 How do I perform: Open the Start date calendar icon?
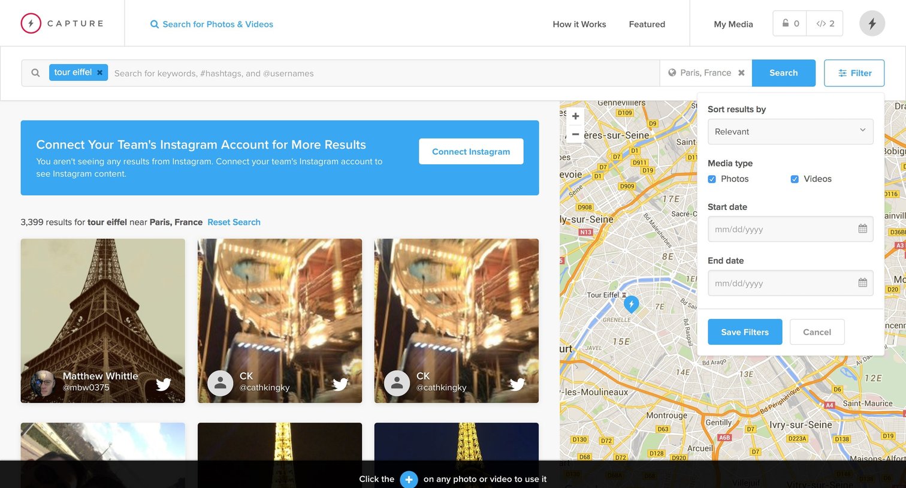coord(862,228)
